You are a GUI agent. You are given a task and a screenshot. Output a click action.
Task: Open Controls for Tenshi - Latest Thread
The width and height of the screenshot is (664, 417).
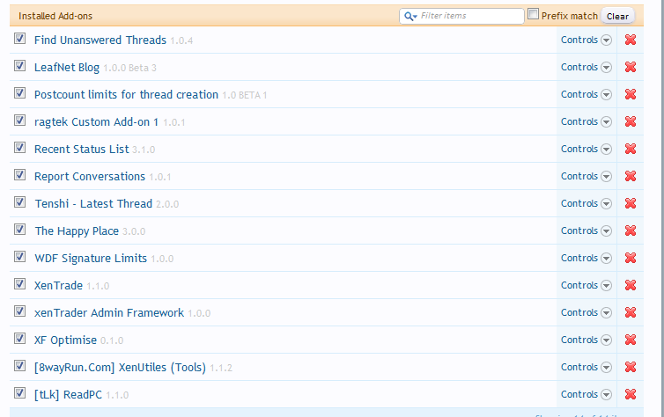click(587, 203)
